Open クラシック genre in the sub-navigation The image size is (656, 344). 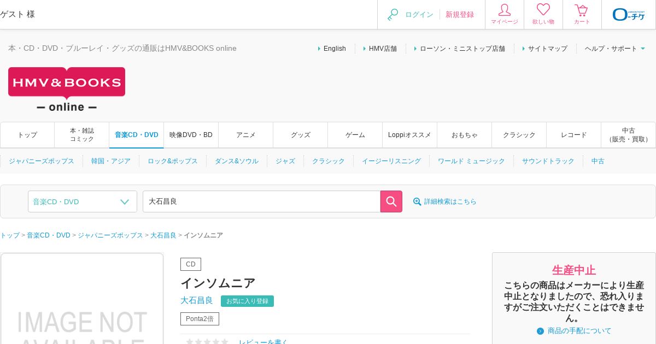329,161
